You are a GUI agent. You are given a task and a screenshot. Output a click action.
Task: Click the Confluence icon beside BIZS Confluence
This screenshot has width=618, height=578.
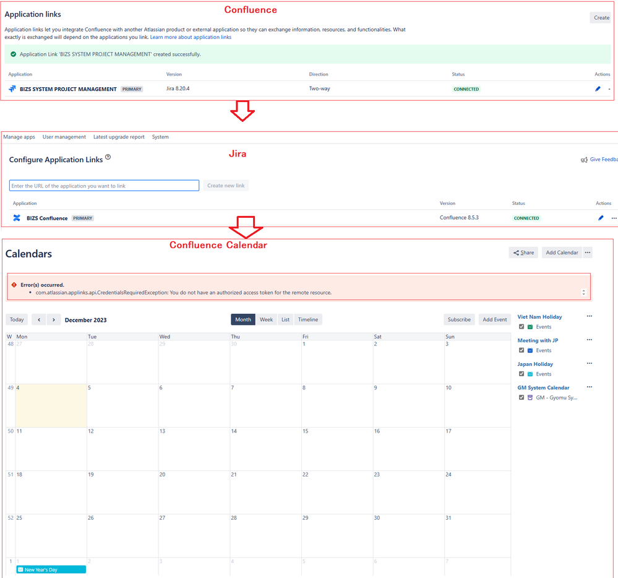tap(17, 218)
